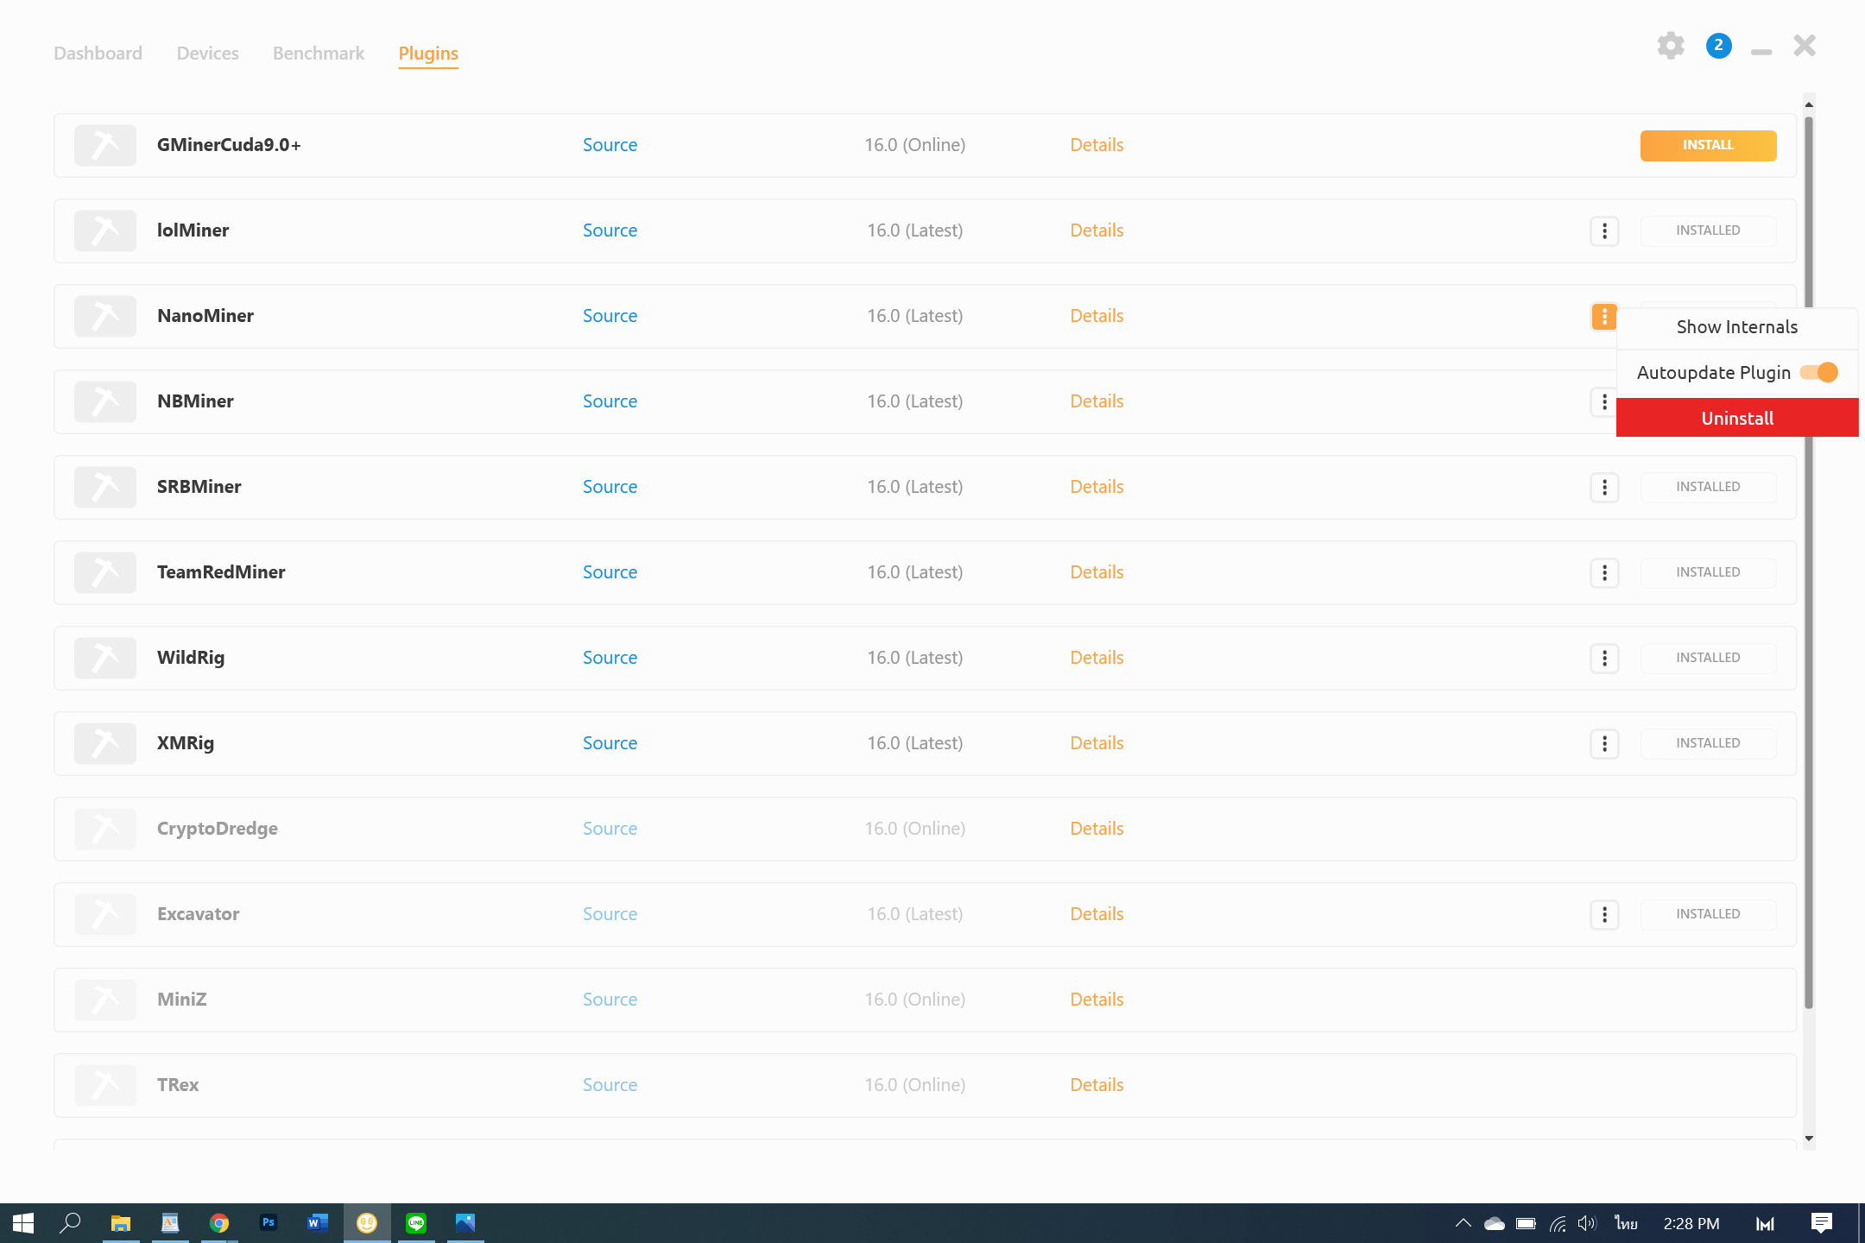This screenshot has height=1243, width=1865.
Task: Open XMRig Source link
Action: tap(610, 743)
